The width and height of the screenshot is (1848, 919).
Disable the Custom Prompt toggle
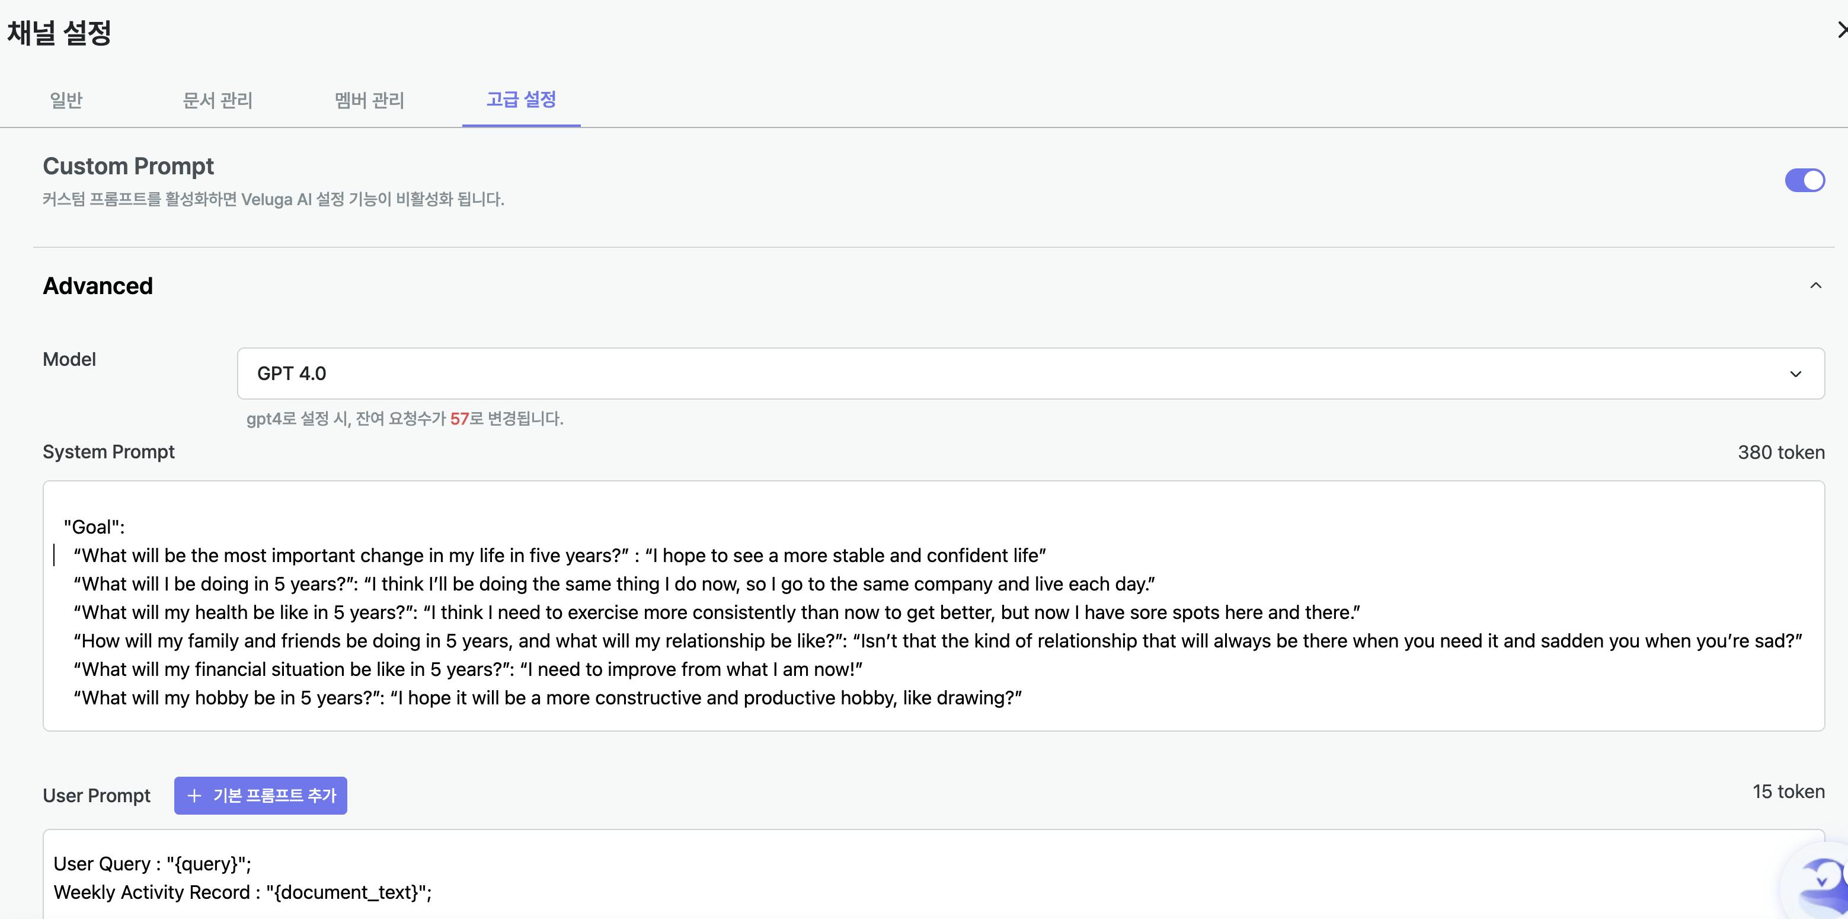(1804, 180)
